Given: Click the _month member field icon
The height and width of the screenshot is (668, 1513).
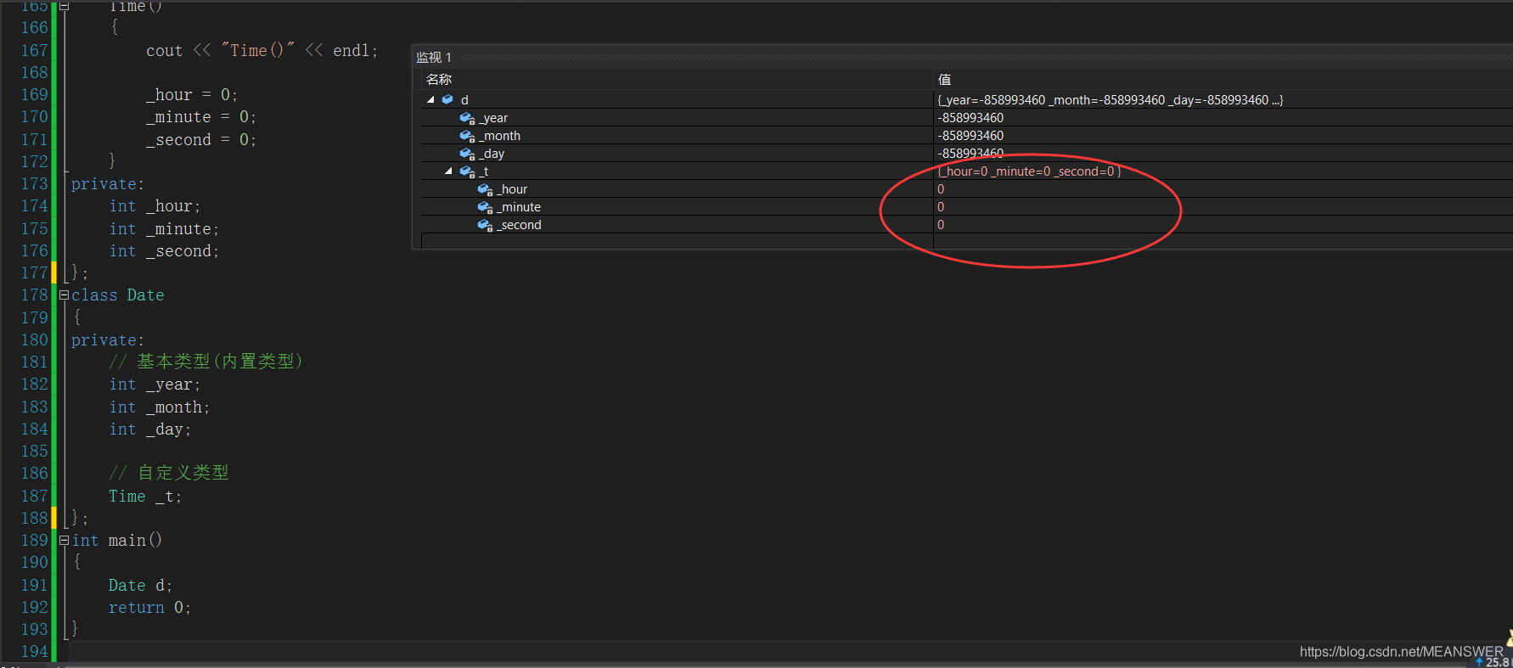Looking at the screenshot, I should point(467,136).
